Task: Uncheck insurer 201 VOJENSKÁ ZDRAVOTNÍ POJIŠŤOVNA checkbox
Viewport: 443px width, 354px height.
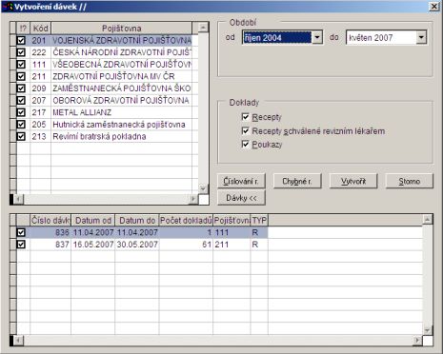Action: (x=21, y=41)
